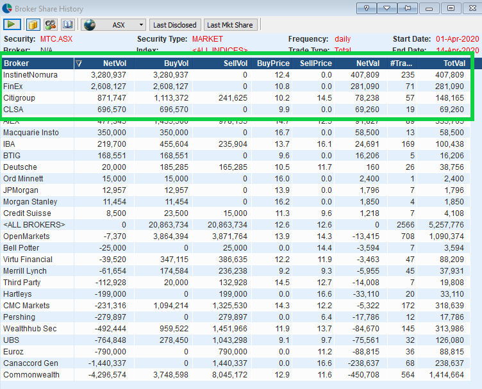Select the Morgan Stanley row
Screen dimensions: 482x389
236,202
